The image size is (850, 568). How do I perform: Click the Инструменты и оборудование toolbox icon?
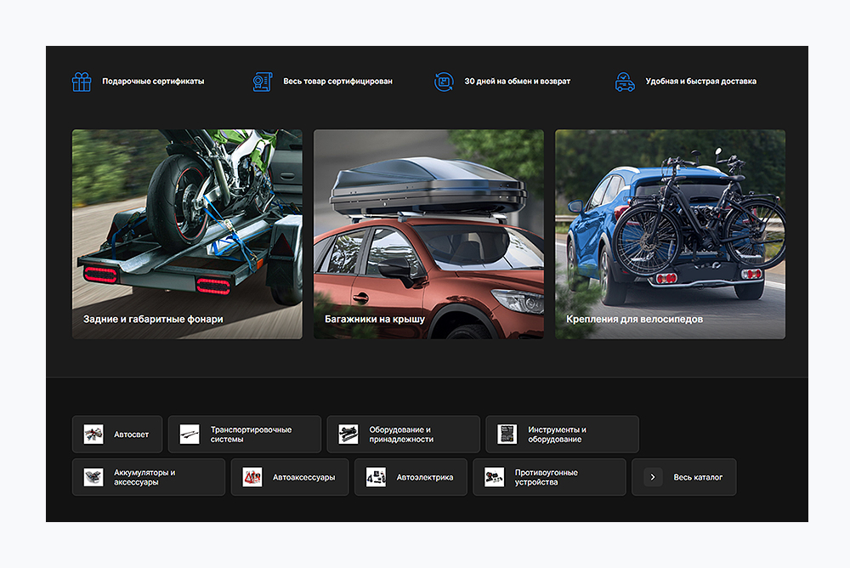507,434
